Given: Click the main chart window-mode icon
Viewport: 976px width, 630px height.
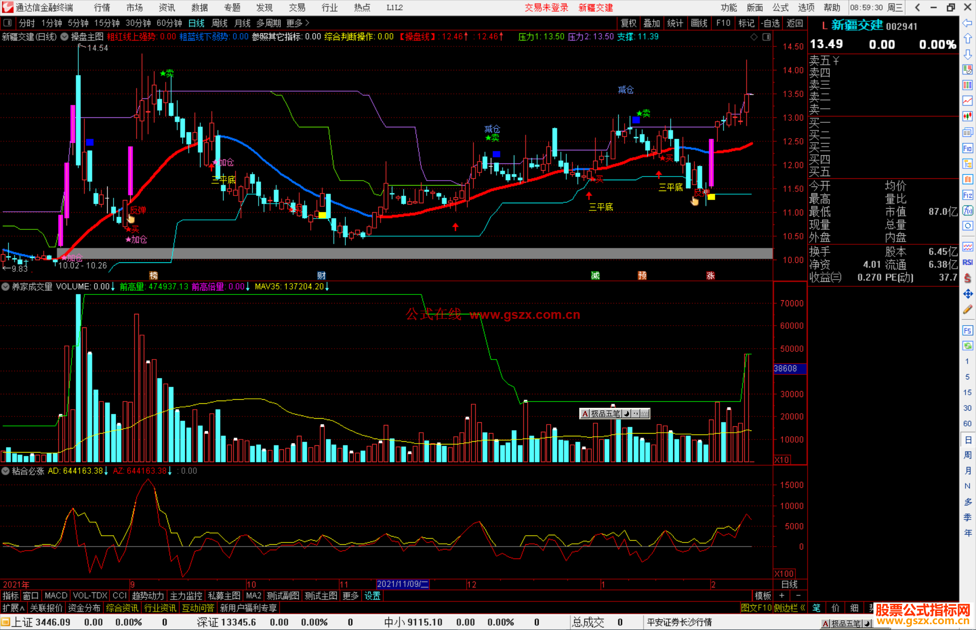Looking at the screenshot, I should pyautogui.click(x=767, y=37).
